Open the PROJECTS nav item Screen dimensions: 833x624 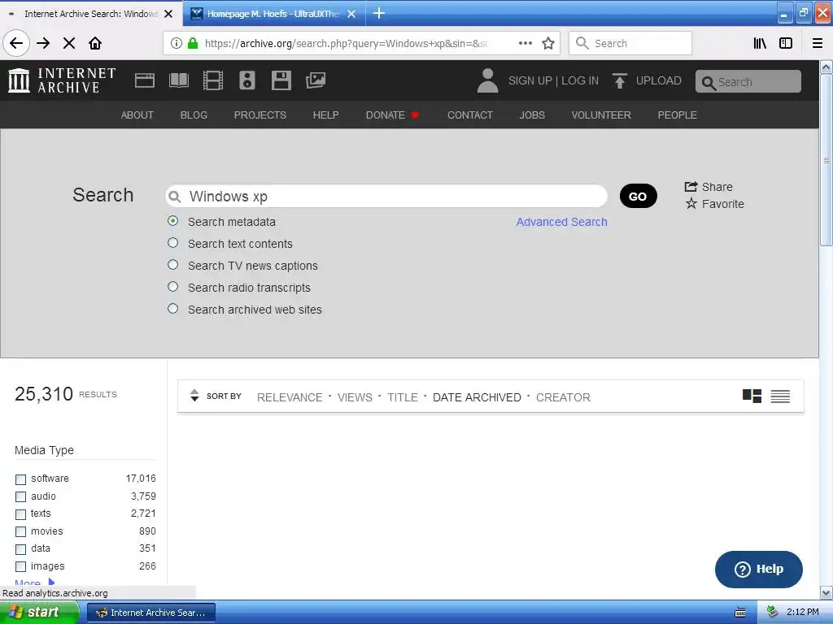click(x=260, y=115)
